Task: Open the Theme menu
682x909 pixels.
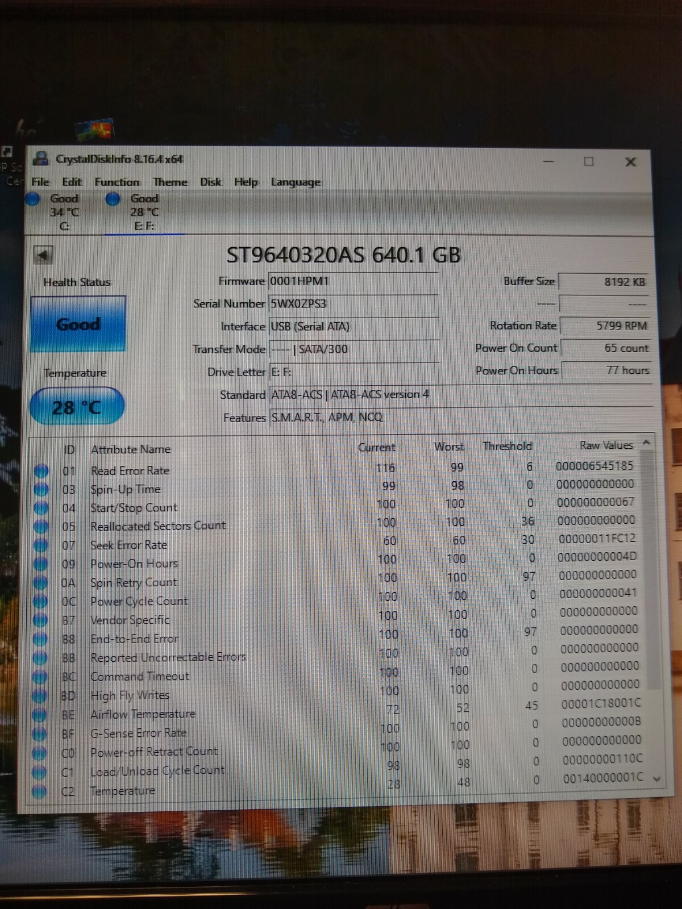Action: (170, 182)
